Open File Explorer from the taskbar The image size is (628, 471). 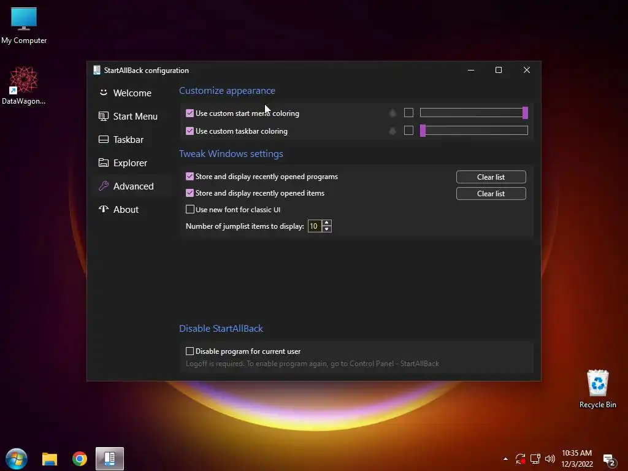tap(50, 459)
